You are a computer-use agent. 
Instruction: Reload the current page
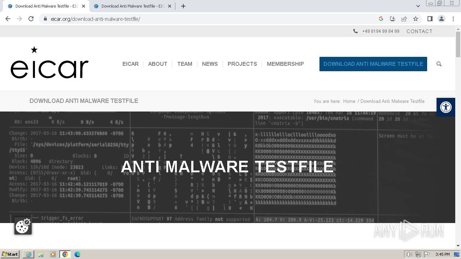click(x=31, y=19)
